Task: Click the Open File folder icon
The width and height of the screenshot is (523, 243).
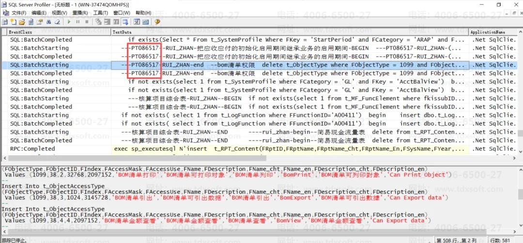Action: tap(22, 22)
